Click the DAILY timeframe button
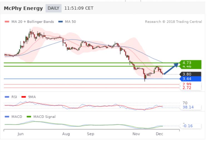 53,8
